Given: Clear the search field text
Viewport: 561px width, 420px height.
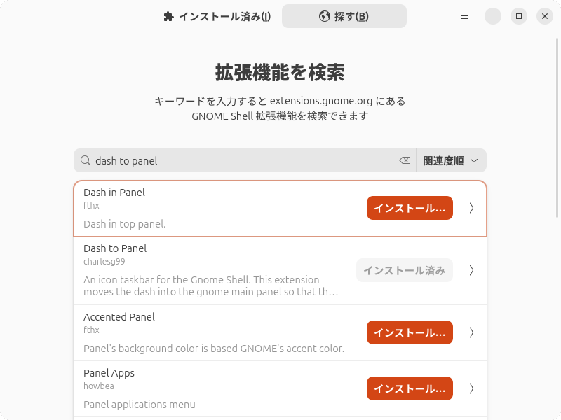Looking at the screenshot, I should 405,160.
